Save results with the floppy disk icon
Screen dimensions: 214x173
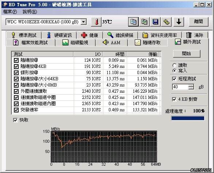155,22
